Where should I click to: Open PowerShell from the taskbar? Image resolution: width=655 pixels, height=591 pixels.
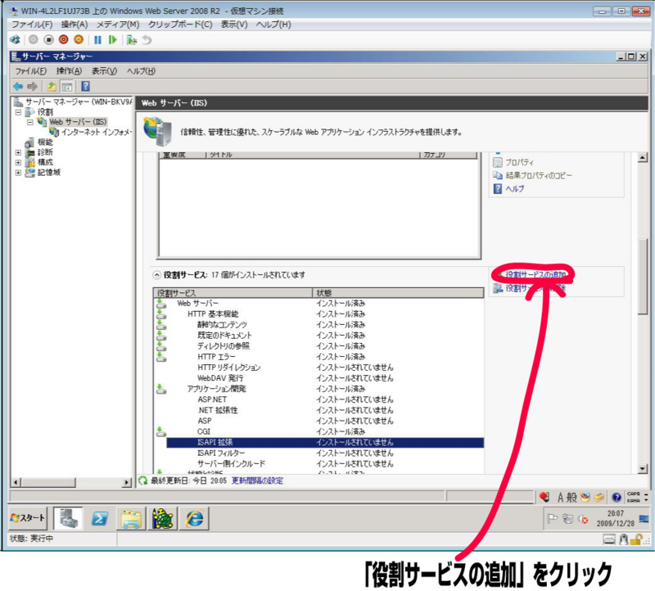click(100, 518)
